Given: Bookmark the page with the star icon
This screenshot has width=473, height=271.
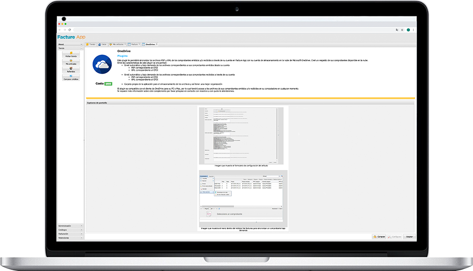Looking at the screenshot, I should point(402,30).
